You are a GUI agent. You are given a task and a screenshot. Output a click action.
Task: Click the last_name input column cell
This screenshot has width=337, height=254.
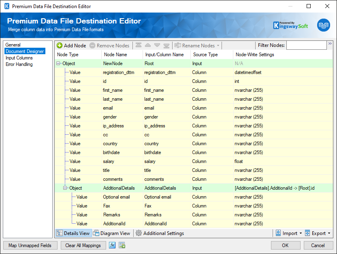click(x=167, y=99)
